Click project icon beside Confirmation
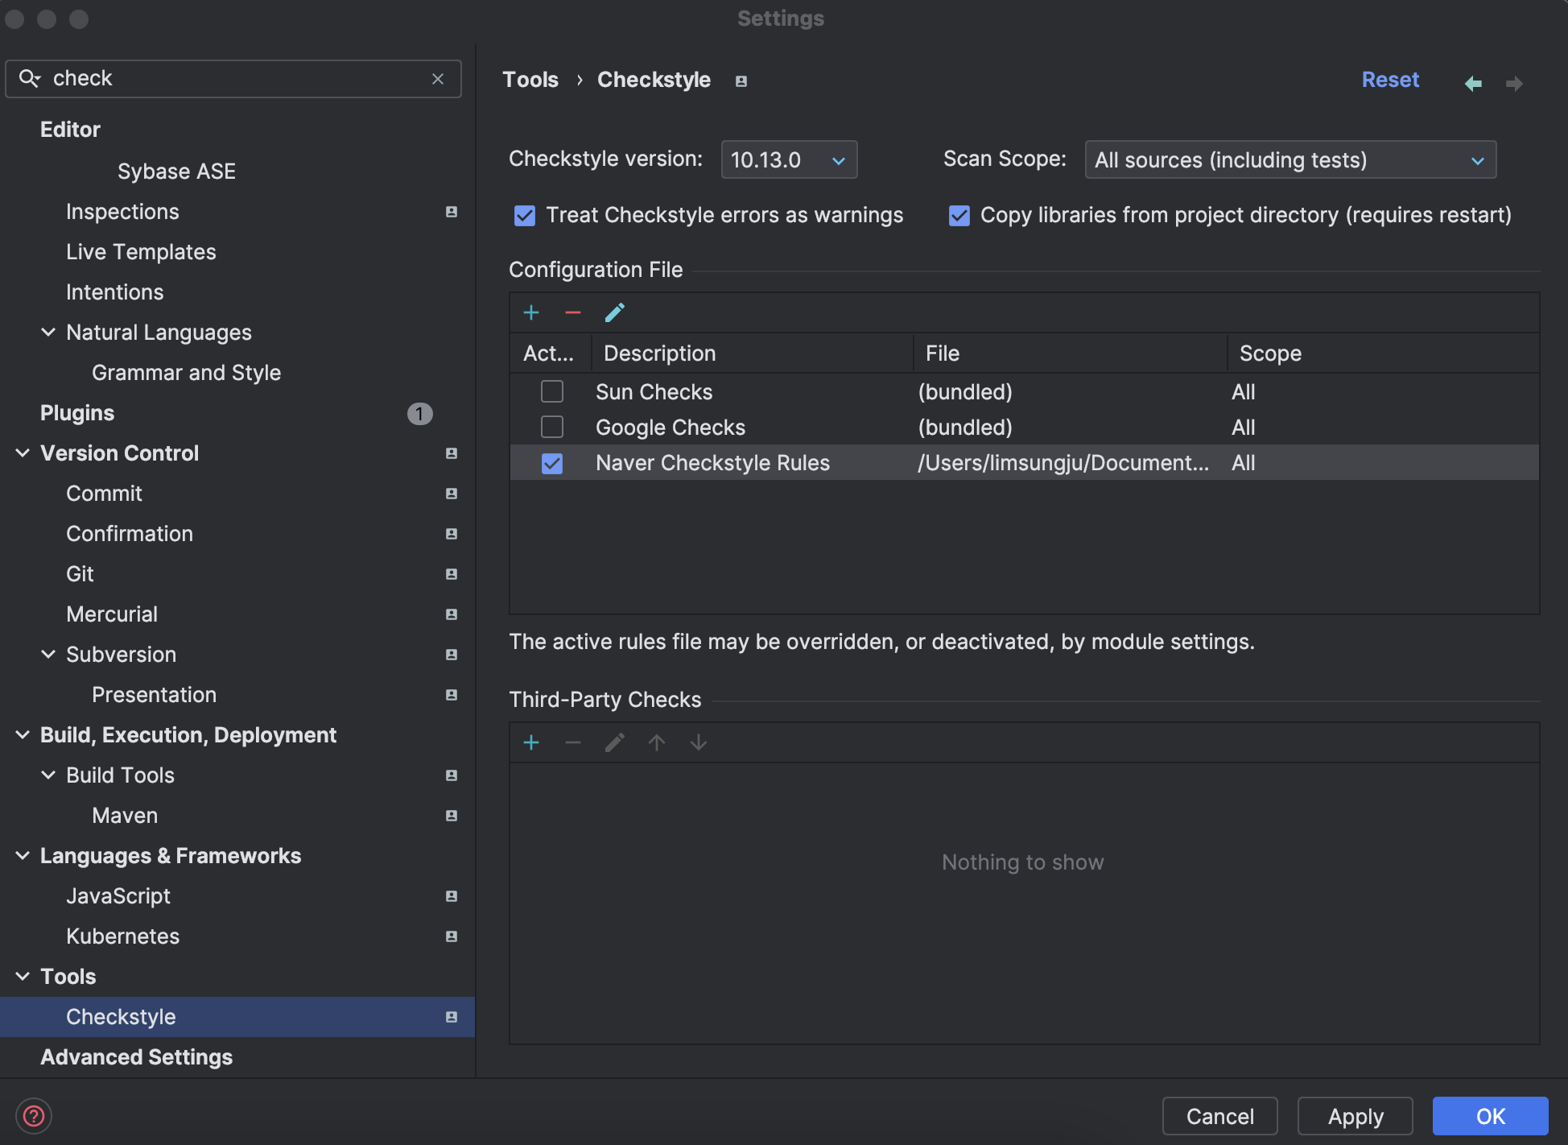The image size is (1568, 1145). point(452,534)
